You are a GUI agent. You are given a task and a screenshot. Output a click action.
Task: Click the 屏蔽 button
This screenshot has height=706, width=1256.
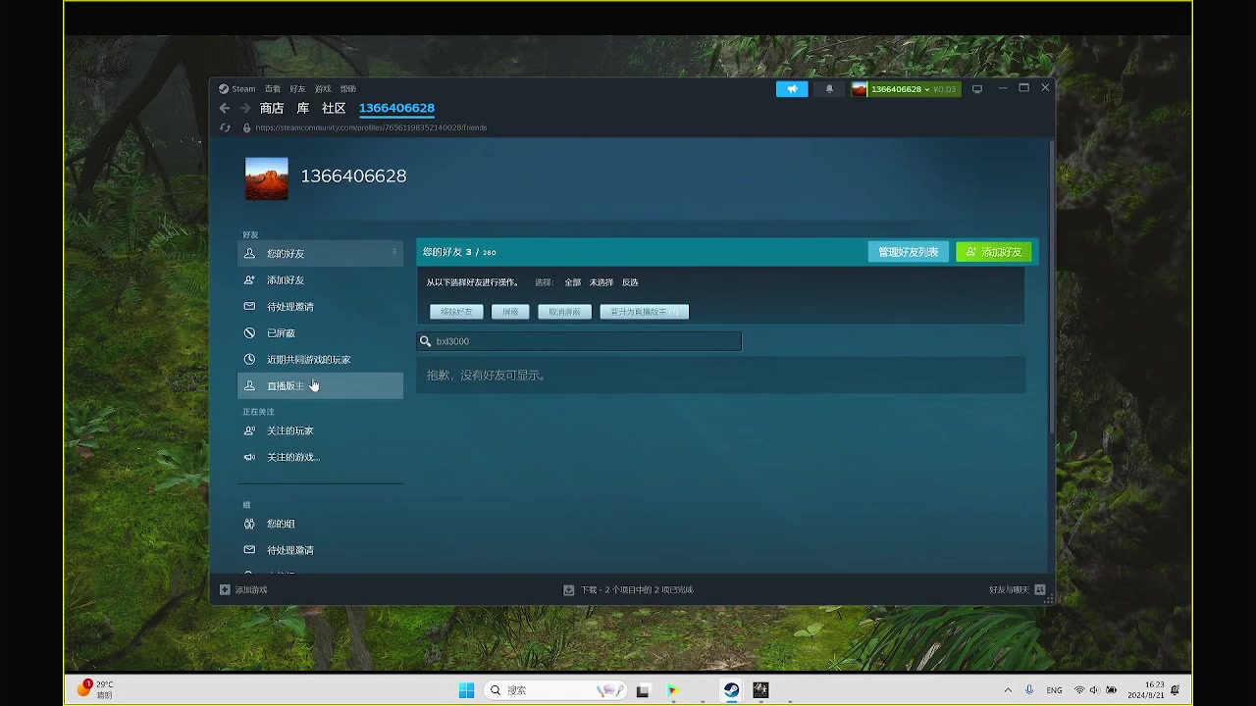coord(510,312)
